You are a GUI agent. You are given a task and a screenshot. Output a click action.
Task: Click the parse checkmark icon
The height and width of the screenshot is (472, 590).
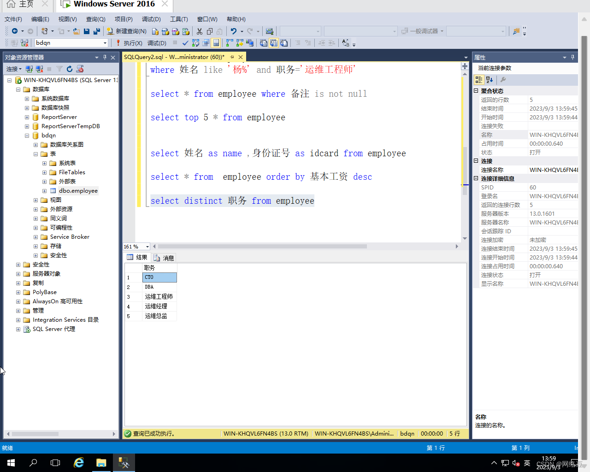(185, 43)
